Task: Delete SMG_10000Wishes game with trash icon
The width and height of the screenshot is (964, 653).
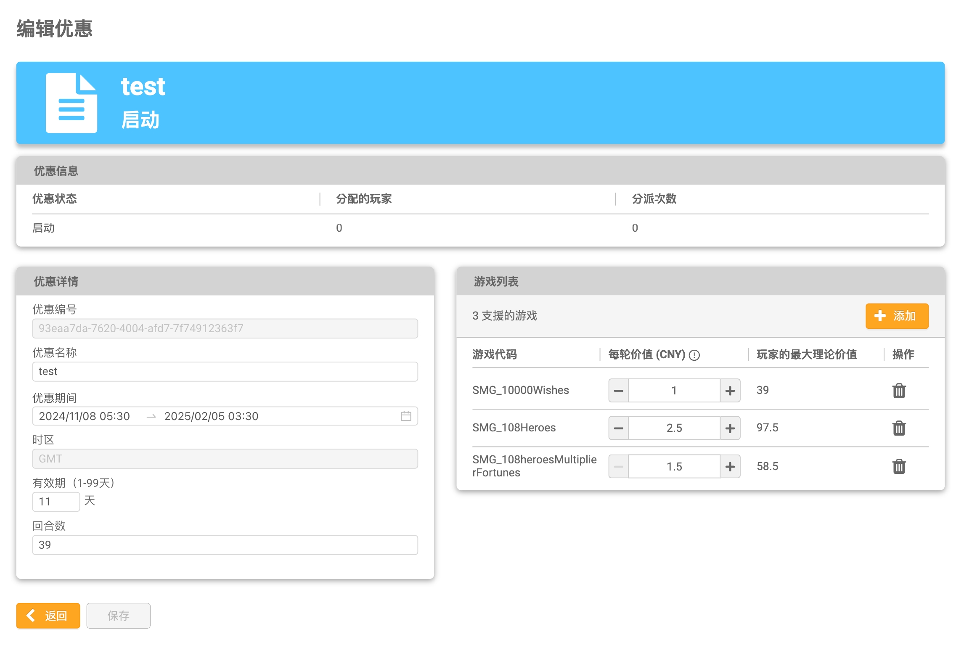Action: click(x=898, y=391)
